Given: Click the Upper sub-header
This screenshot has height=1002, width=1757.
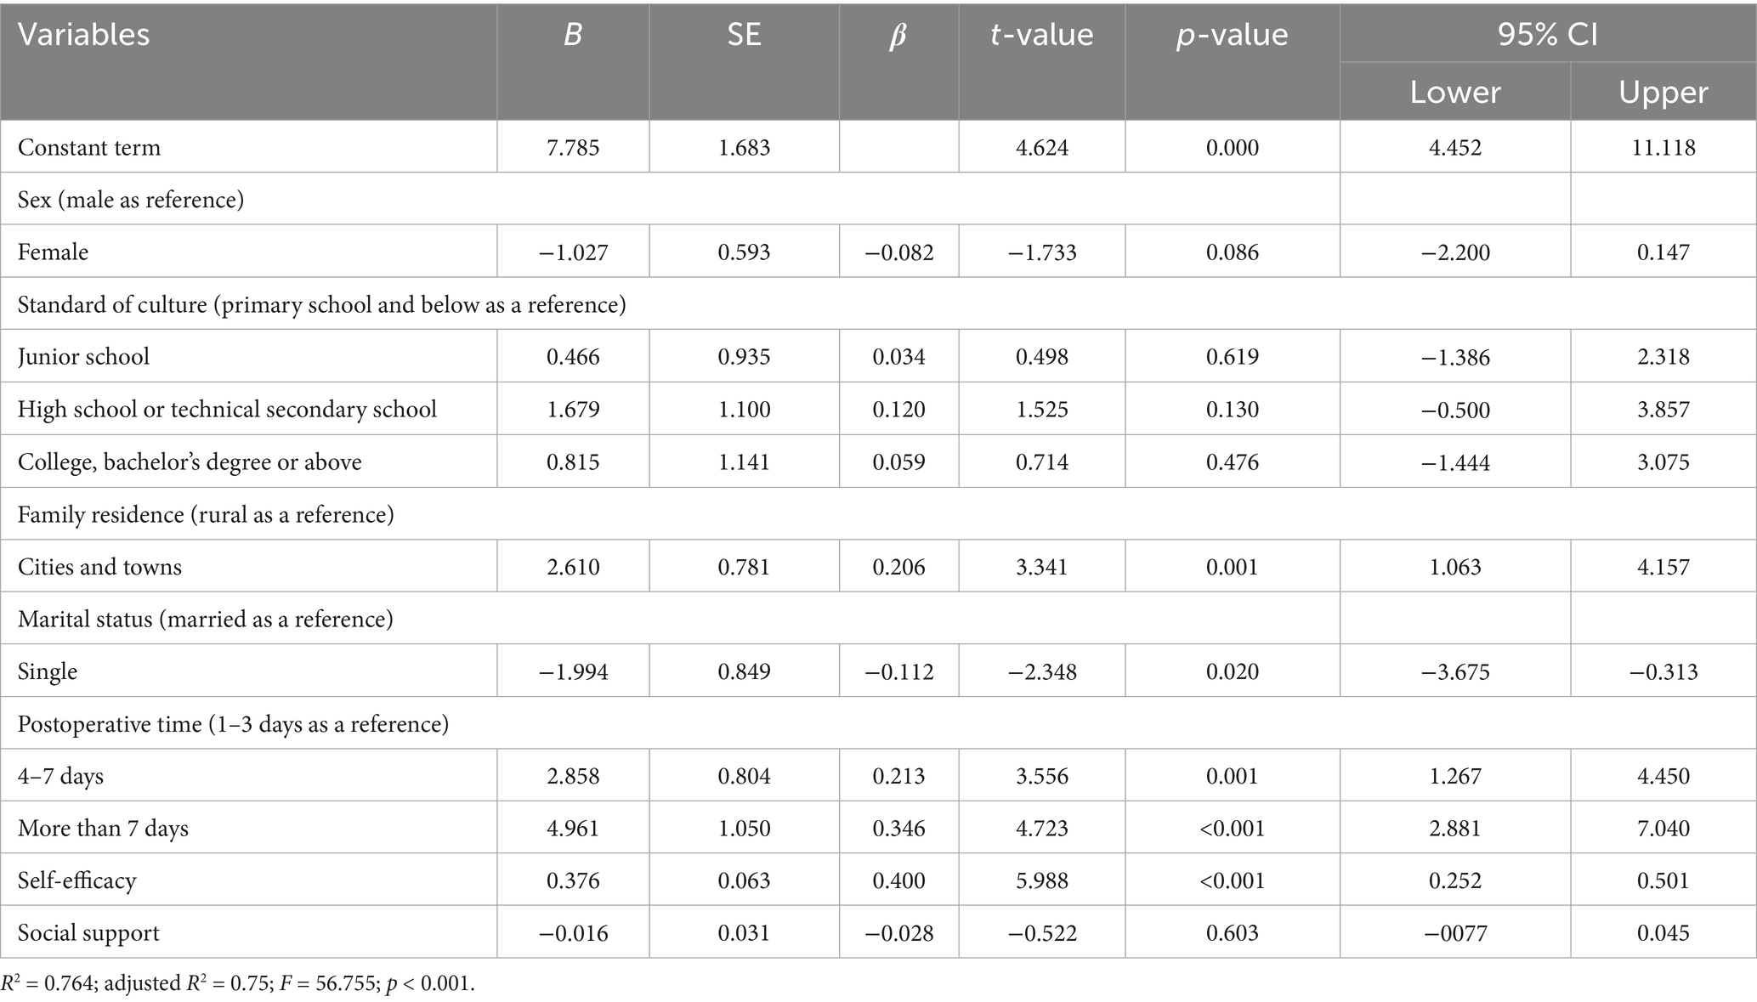Looking at the screenshot, I should [1663, 92].
